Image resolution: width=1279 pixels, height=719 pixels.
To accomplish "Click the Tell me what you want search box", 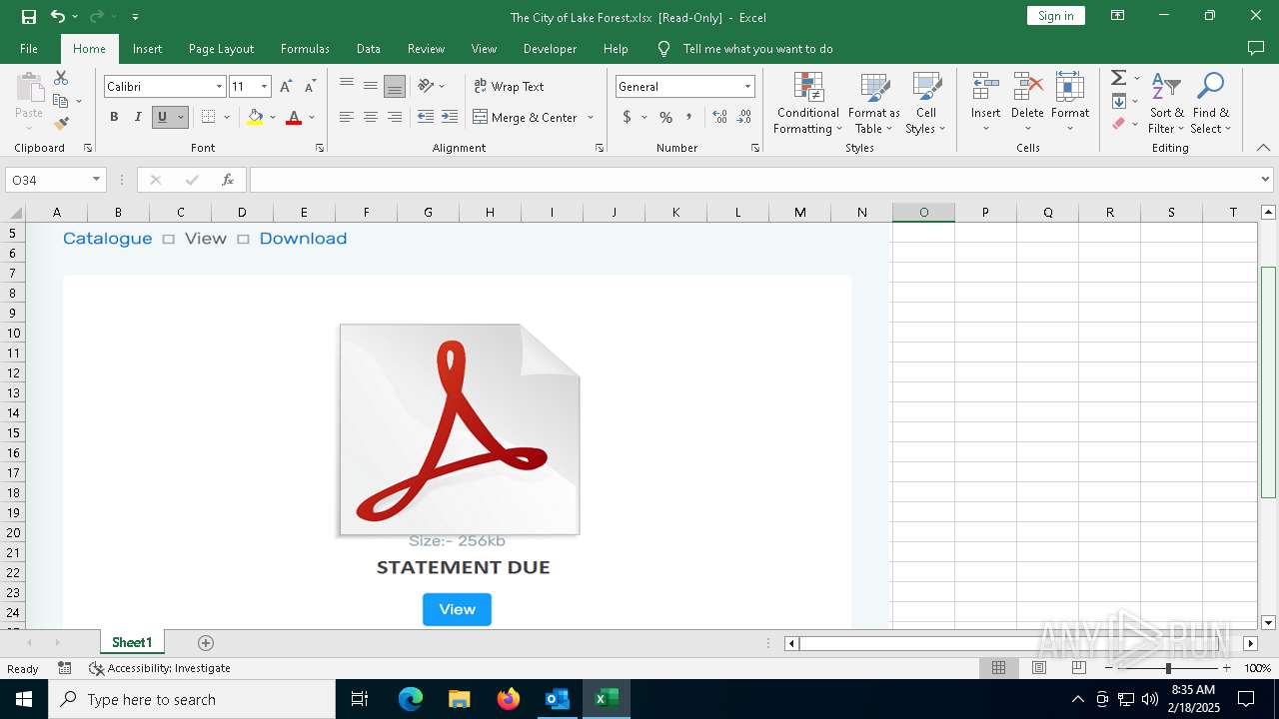I will tap(757, 49).
